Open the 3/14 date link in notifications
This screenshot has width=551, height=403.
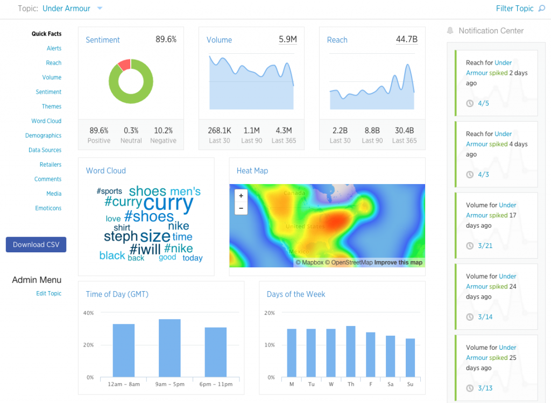485,317
